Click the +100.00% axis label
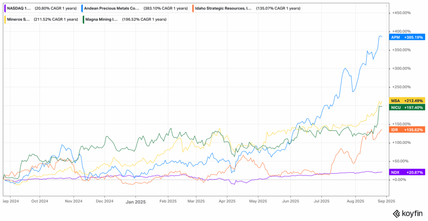Viewport: 428px width, 221px height. click(x=402, y=143)
